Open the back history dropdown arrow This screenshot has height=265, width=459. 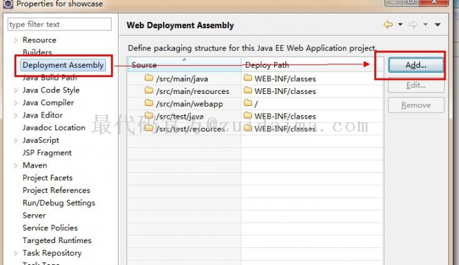click(x=400, y=25)
